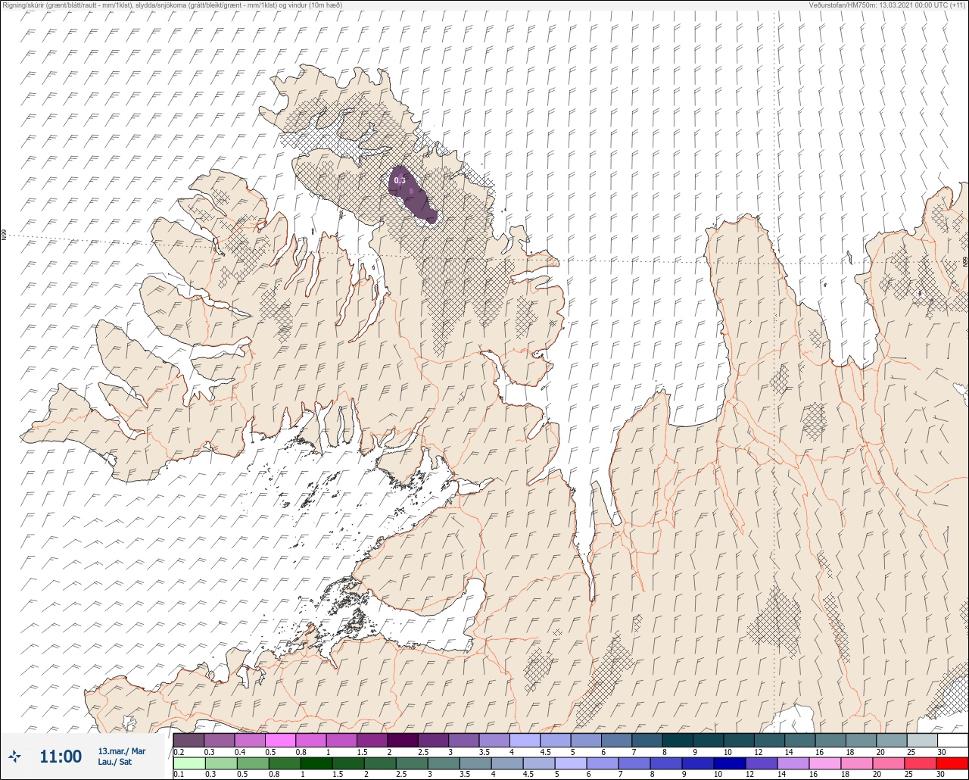Viewport: 969px width, 780px height.
Task: Select the snow scale swatch starting at 12
Action: click(x=769, y=740)
